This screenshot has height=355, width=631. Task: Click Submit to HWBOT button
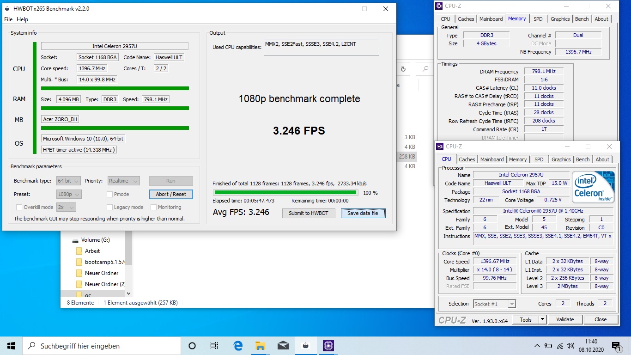pyautogui.click(x=309, y=213)
